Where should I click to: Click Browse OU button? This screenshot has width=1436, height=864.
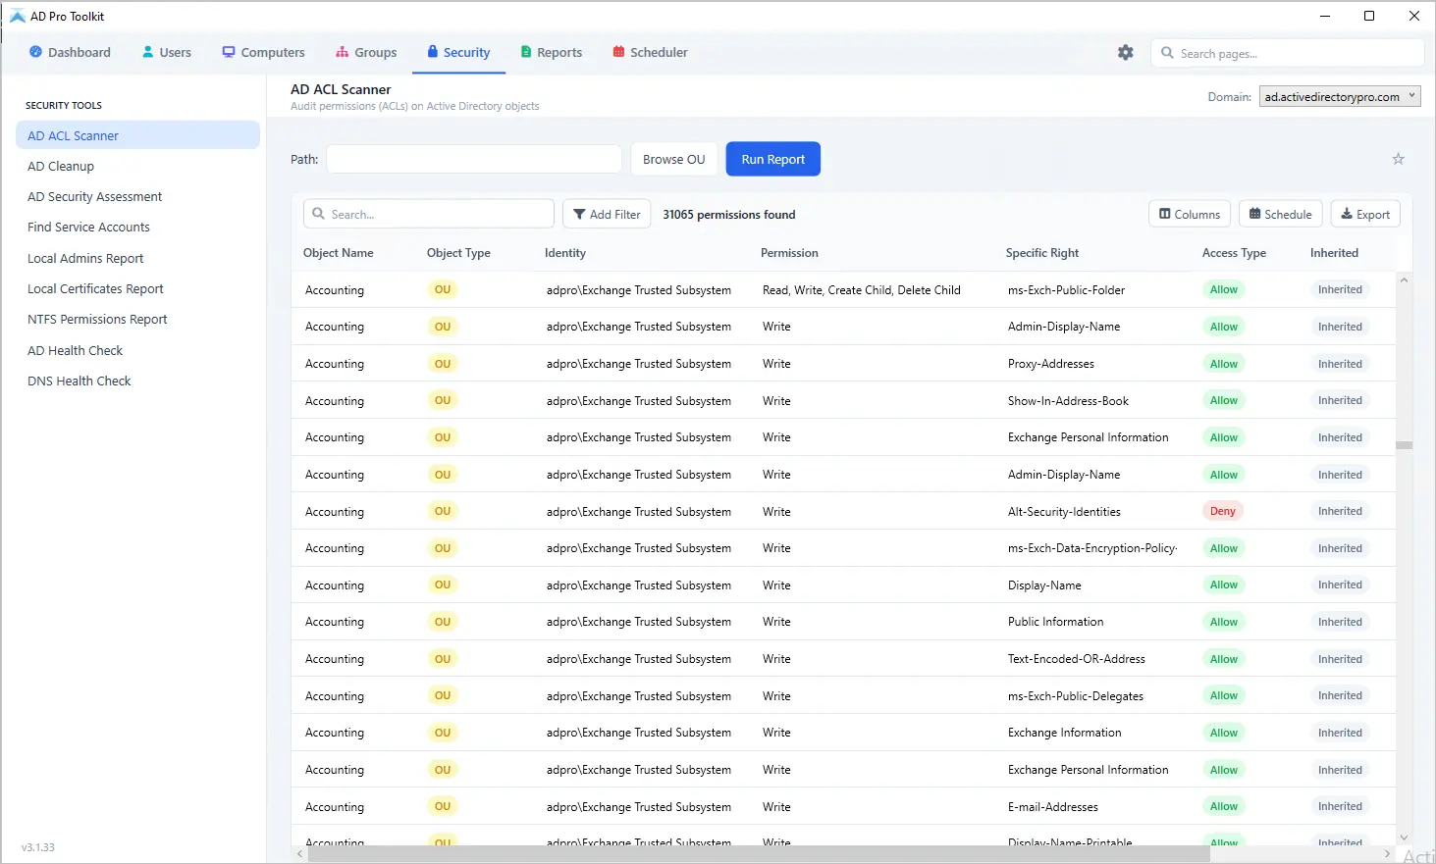pyautogui.click(x=673, y=159)
